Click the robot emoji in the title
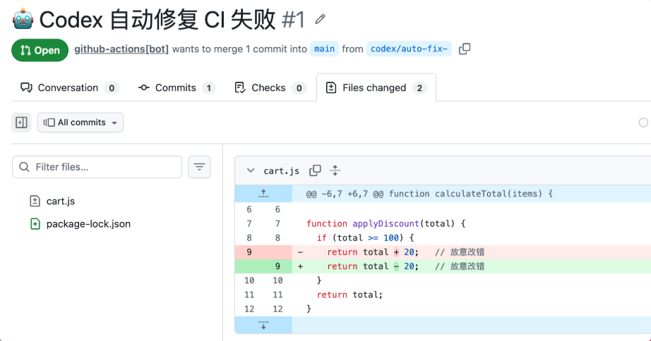Screen dimensions: 651x341 (23, 19)
